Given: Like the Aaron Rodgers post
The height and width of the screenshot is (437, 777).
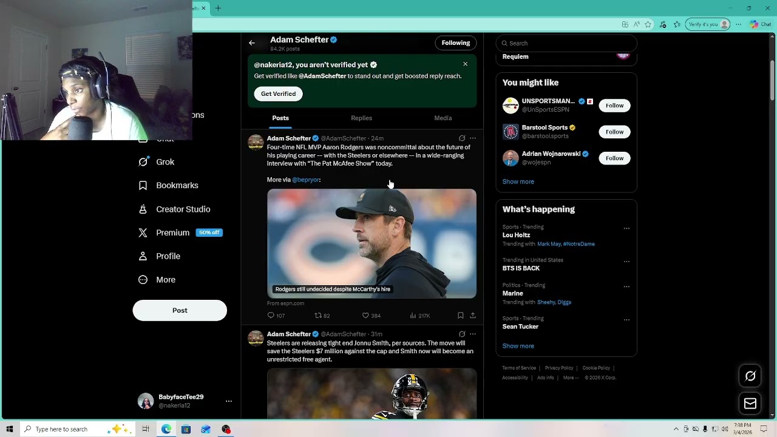Looking at the screenshot, I should [x=371, y=316].
